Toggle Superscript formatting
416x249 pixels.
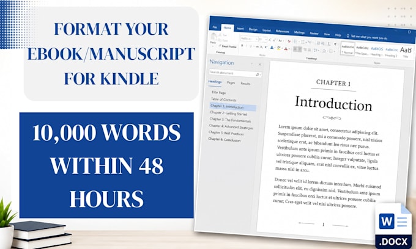click(266, 48)
